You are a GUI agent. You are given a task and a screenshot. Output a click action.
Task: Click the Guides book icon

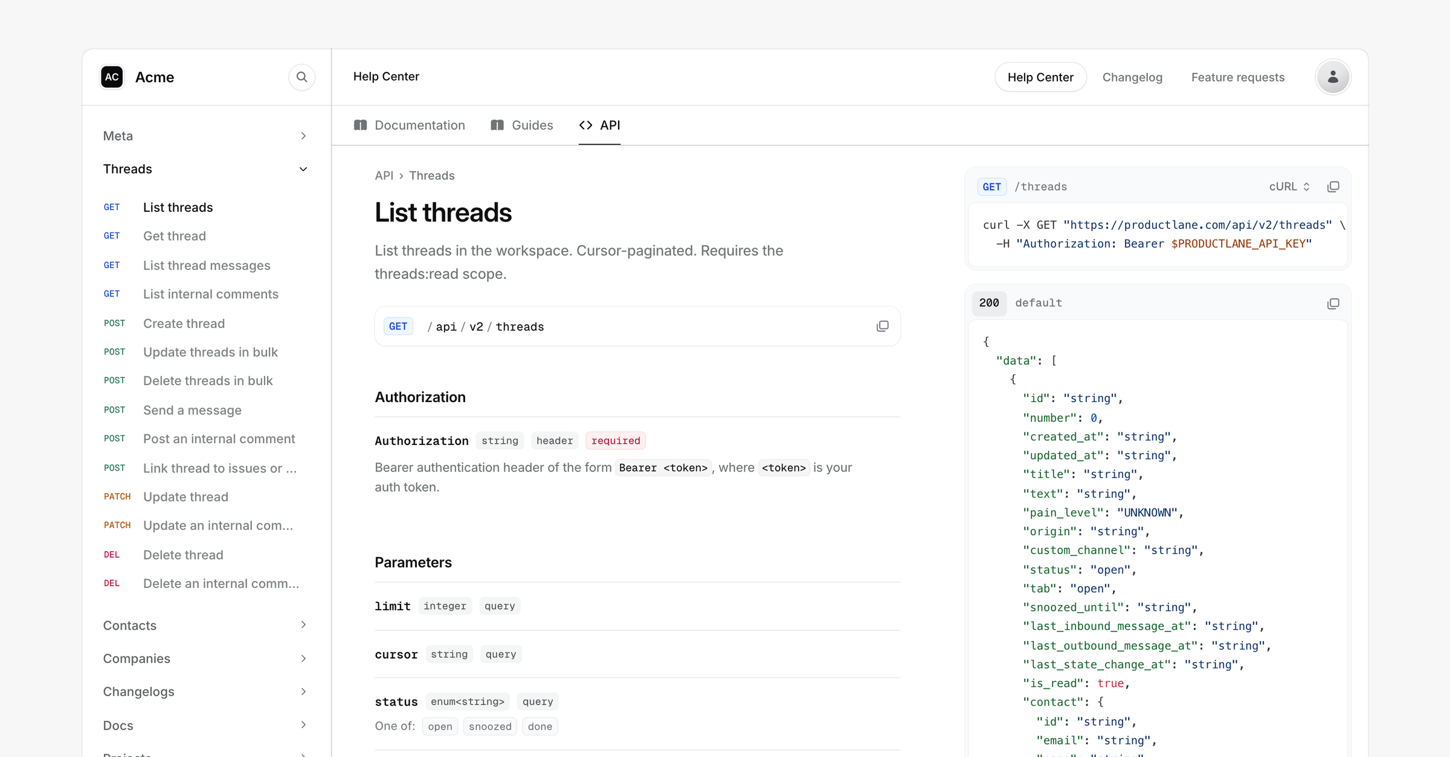[497, 125]
